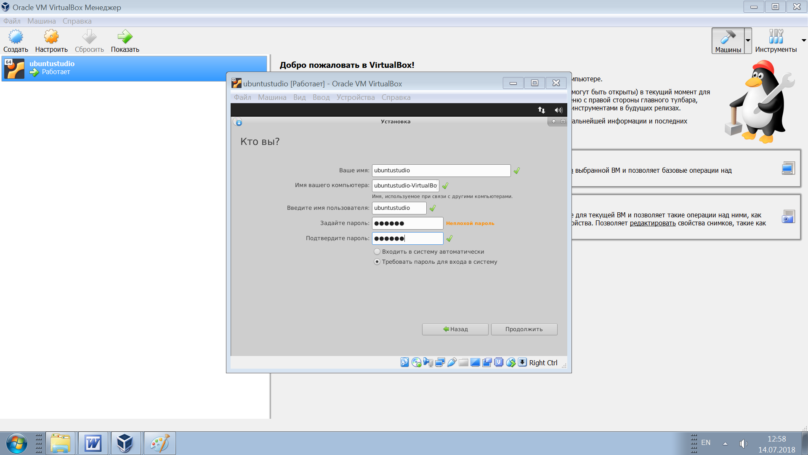Click optical disc status icon
Screen dimensions: 808x455
pos(416,362)
